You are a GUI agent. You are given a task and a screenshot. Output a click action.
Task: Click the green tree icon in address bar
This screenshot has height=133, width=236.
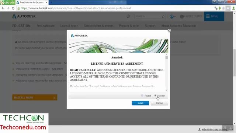pyautogui.click(x=220, y=8)
